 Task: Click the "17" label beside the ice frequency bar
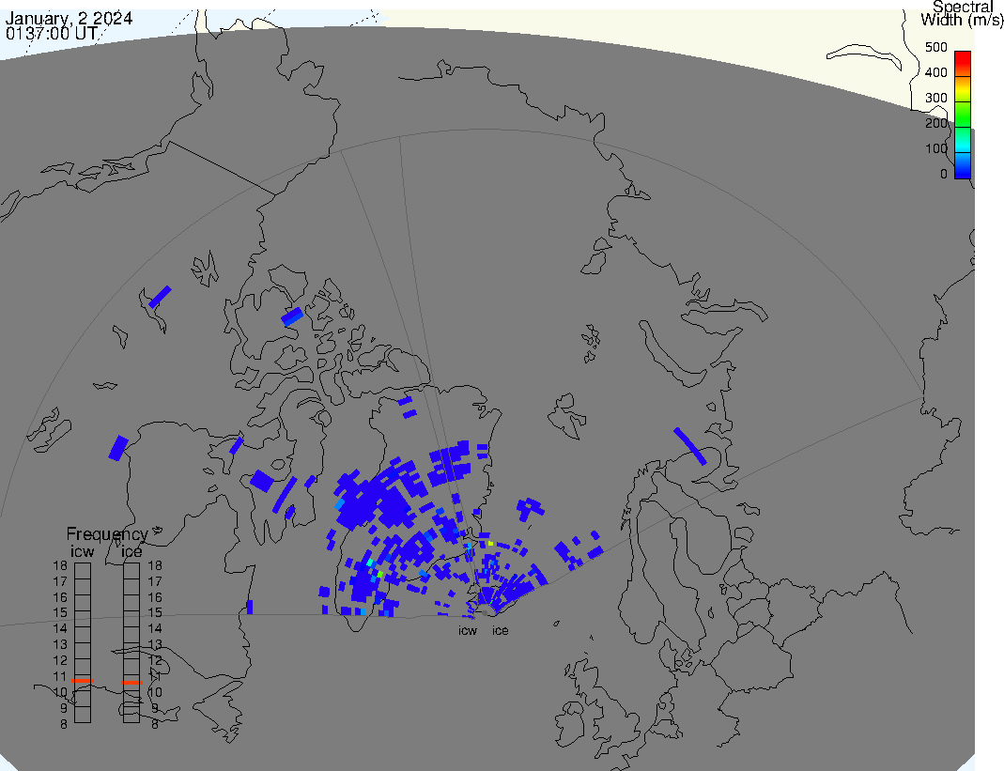pyautogui.click(x=155, y=581)
